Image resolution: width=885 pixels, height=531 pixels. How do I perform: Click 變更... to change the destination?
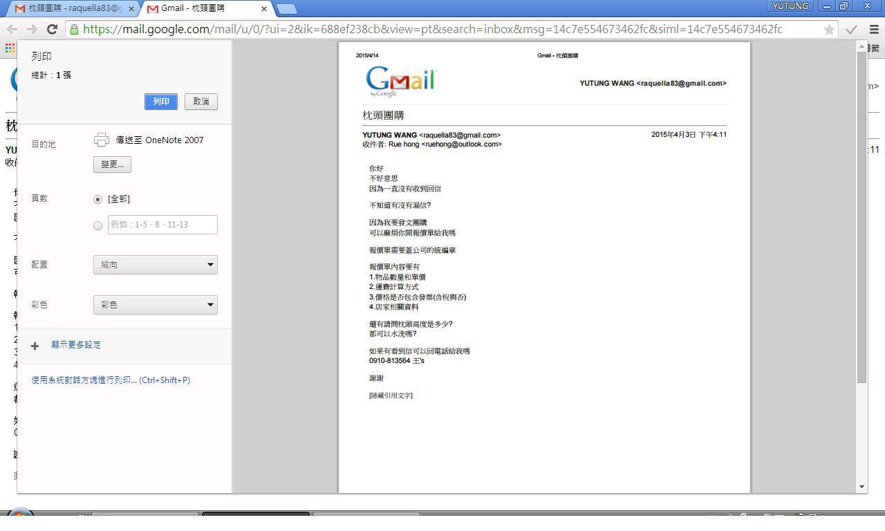point(112,165)
